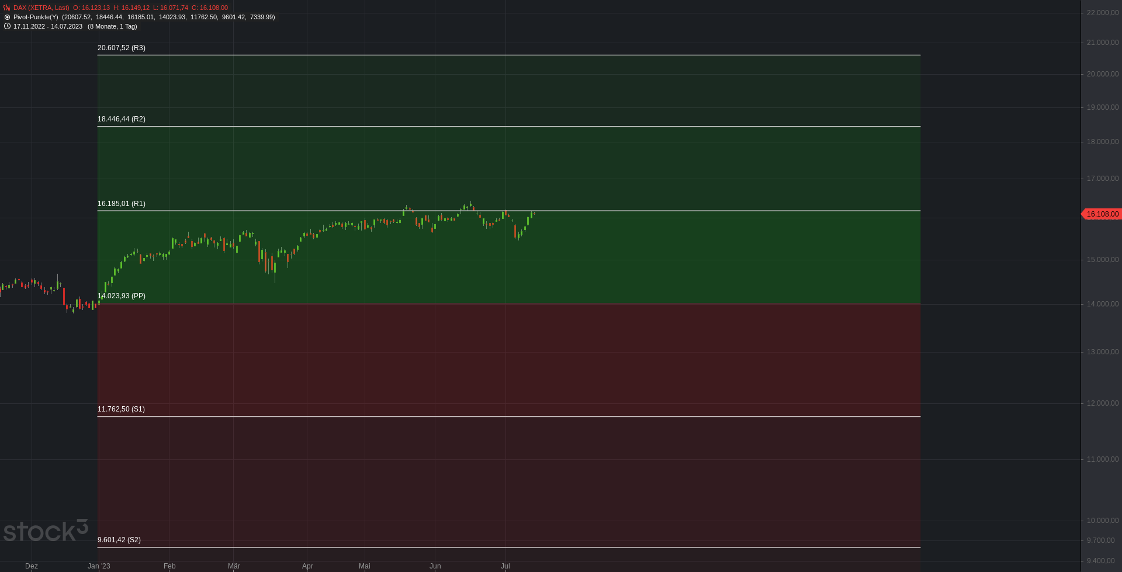Select the 20.607,52 (R3) pivot line label
This screenshot has height=572, width=1122.
[x=122, y=48]
